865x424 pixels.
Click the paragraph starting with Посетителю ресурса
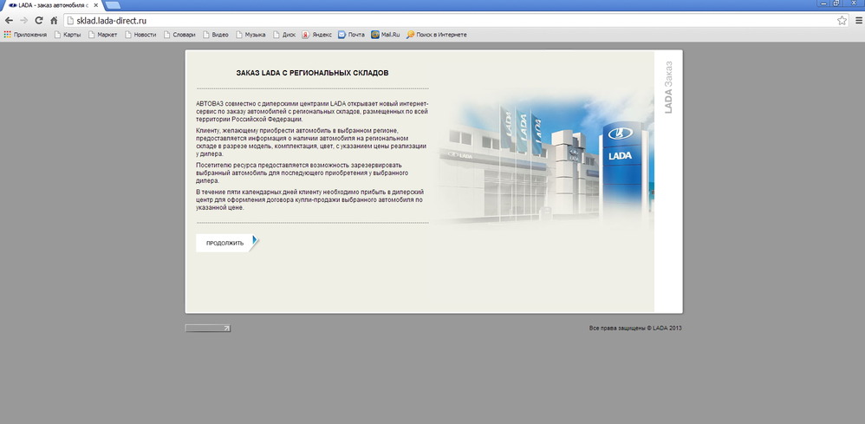coord(302,173)
